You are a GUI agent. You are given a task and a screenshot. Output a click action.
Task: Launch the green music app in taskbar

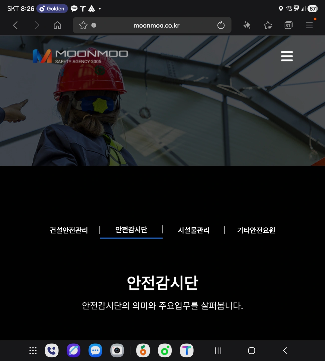[x=165, y=350]
